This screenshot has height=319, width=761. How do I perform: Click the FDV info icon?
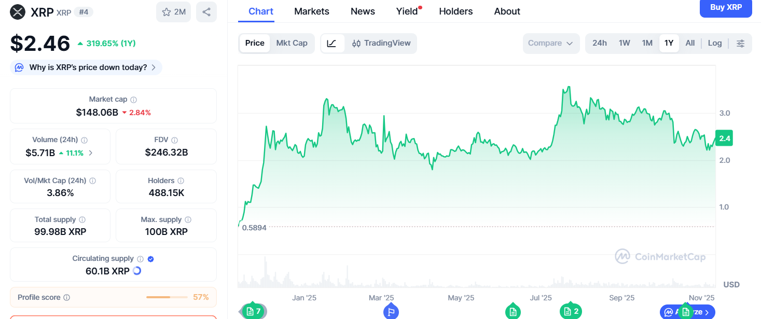coord(175,140)
